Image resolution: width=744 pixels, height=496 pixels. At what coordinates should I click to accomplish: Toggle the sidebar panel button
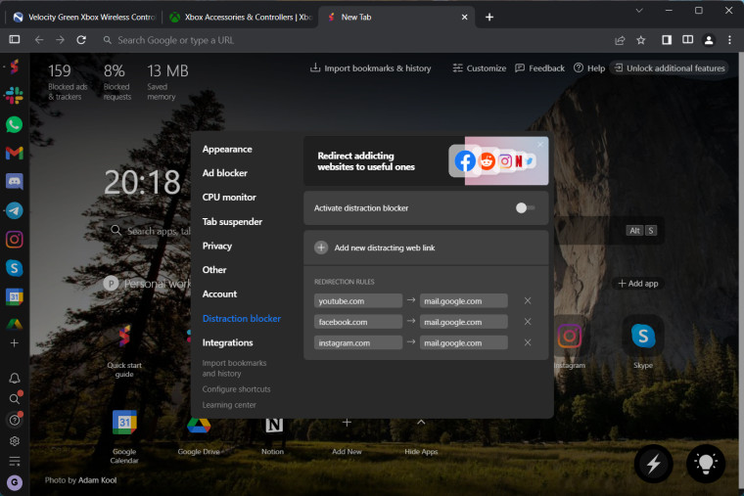15,39
